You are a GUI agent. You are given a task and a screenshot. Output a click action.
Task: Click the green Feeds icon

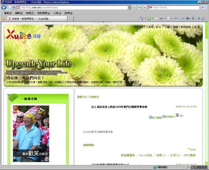[x=149, y=18]
